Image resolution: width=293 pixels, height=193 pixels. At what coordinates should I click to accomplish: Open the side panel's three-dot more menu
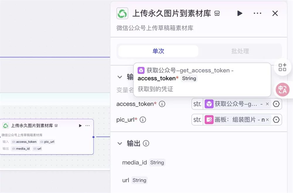coord(257,13)
